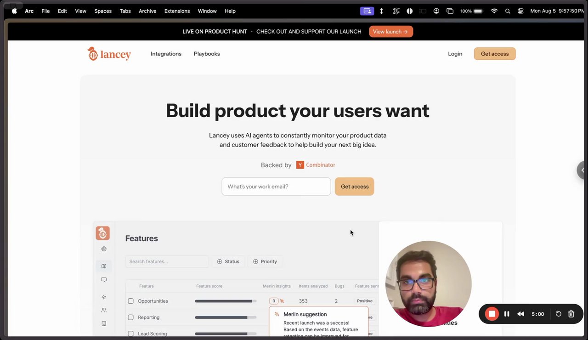Open Control Center in the menu bar
588x340 pixels.
[520, 11]
